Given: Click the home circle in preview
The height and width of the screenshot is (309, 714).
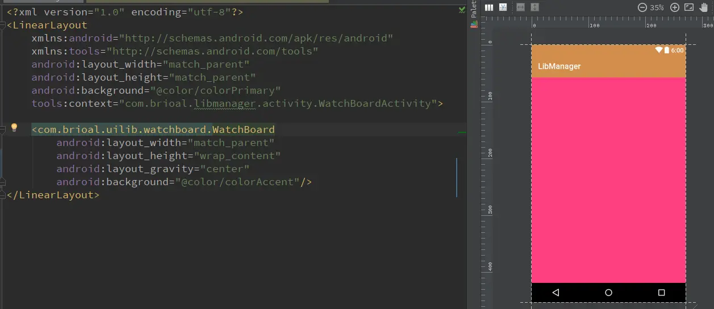Looking at the screenshot, I should pyautogui.click(x=608, y=293).
